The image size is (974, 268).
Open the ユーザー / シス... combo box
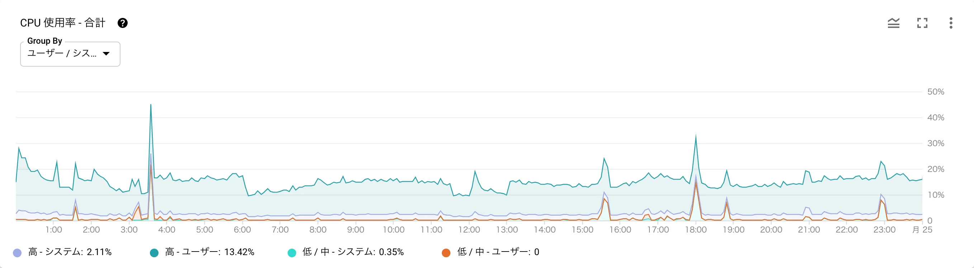(62, 54)
